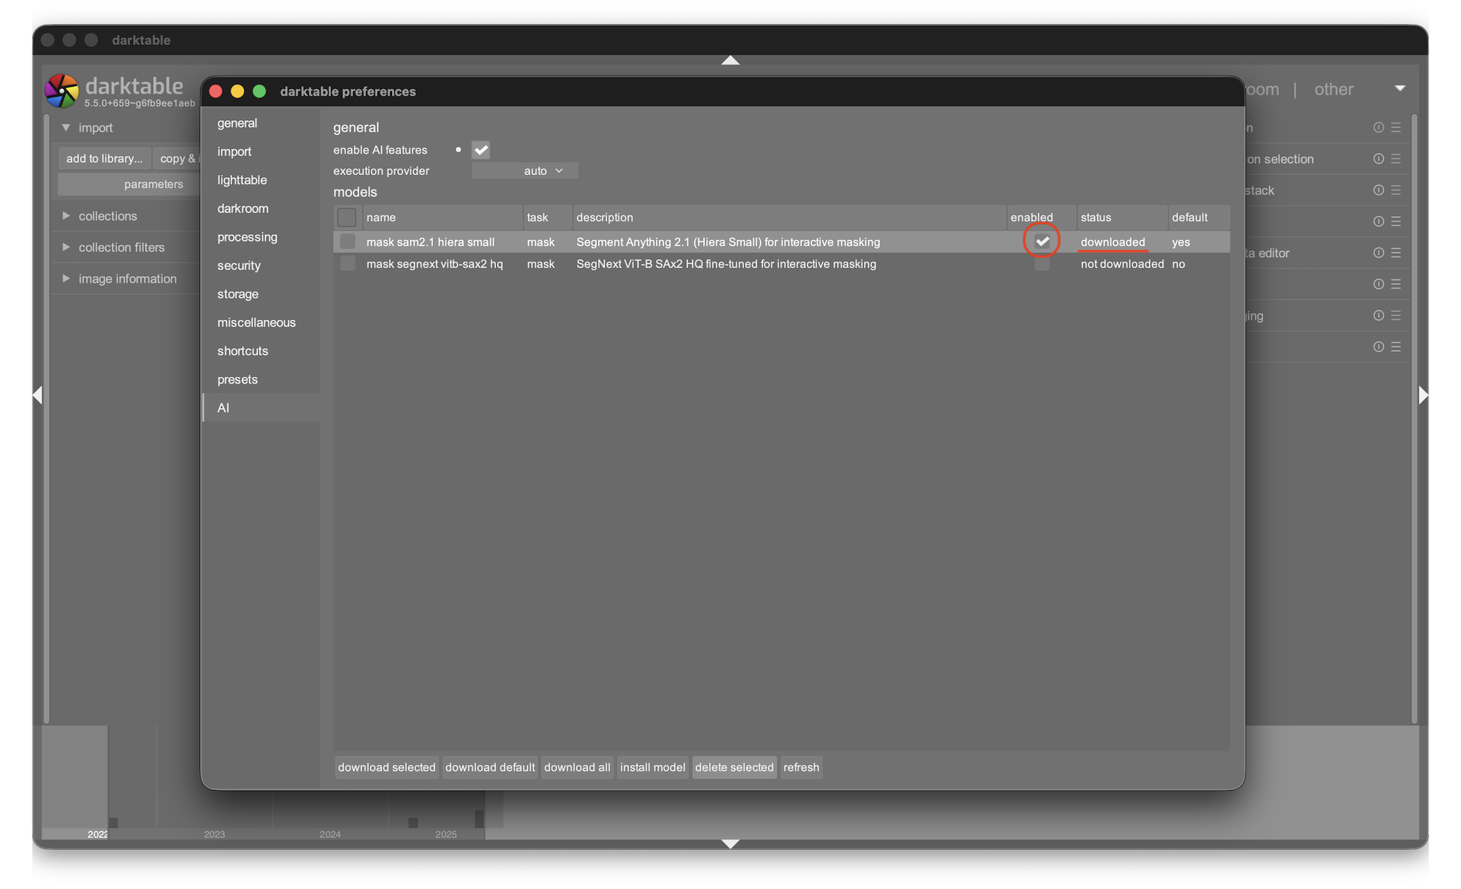
Task: Collapse the bottom panel using the arrow
Action: pyautogui.click(x=730, y=843)
